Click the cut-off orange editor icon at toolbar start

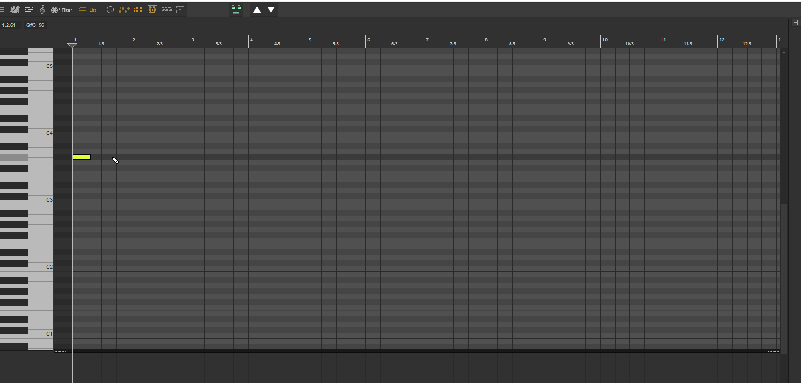[x=2, y=10]
